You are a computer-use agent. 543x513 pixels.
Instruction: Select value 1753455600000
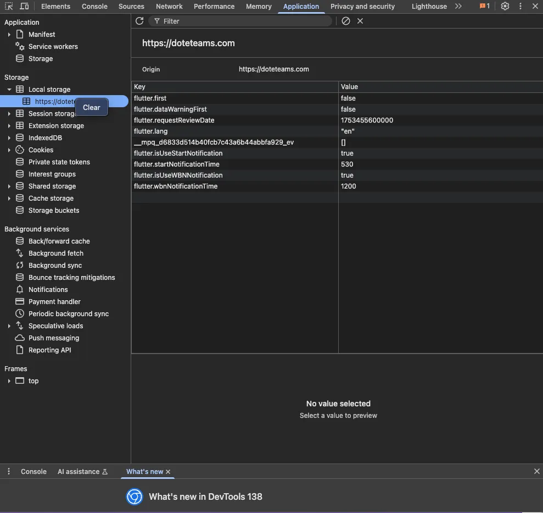click(367, 120)
